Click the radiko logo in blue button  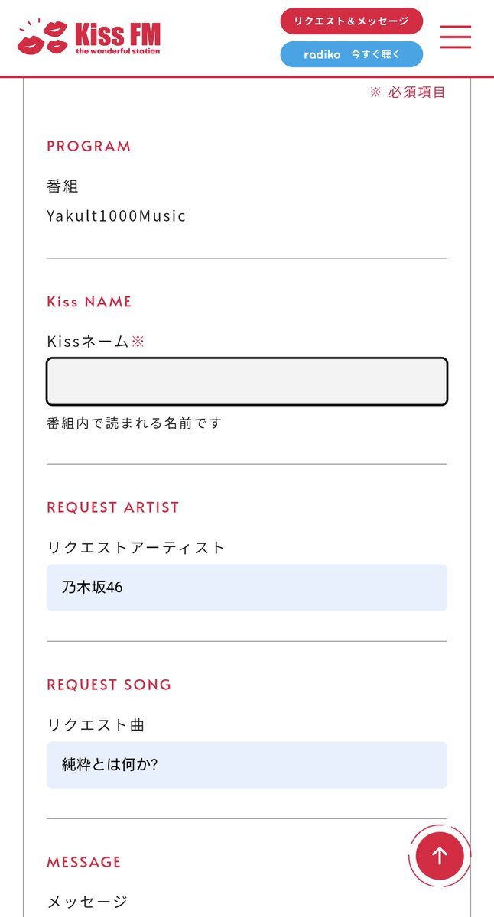pyautogui.click(x=322, y=55)
